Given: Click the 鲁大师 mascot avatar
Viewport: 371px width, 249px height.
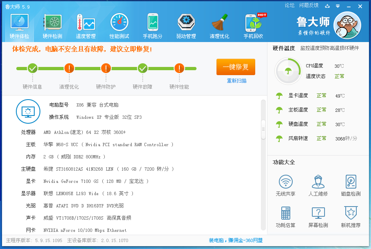Looking at the screenshot, I should tap(347, 25).
